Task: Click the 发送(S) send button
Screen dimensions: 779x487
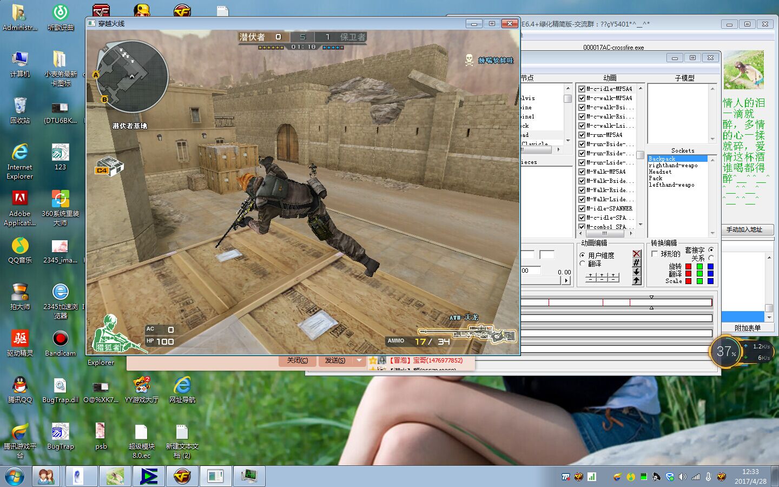Action: (x=335, y=360)
